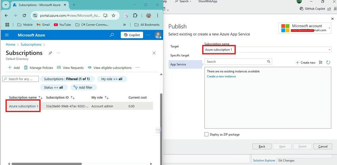This screenshot has width=337, height=165.
Task: Open Manage Policies
Action: pyautogui.click(x=38, y=67)
